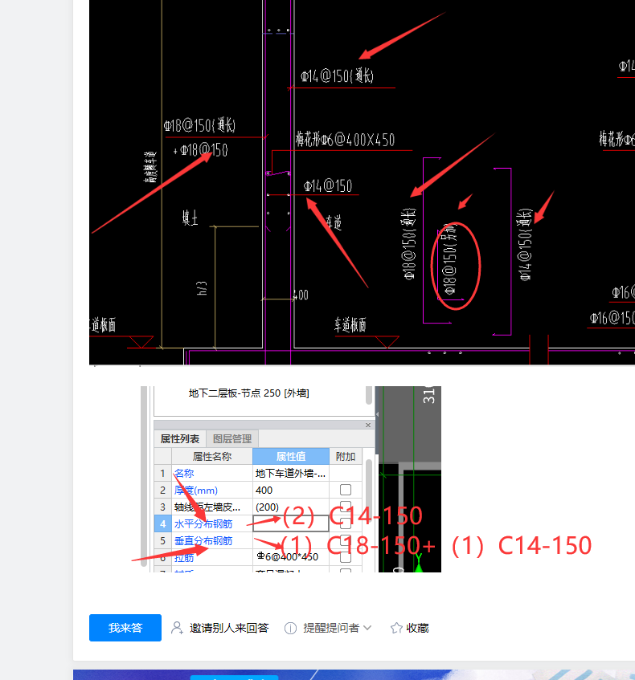Click the 梅花形Φ6@400X450 annotation in drawing
This screenshot has height=680, width=635.
[x=345, y=139]
